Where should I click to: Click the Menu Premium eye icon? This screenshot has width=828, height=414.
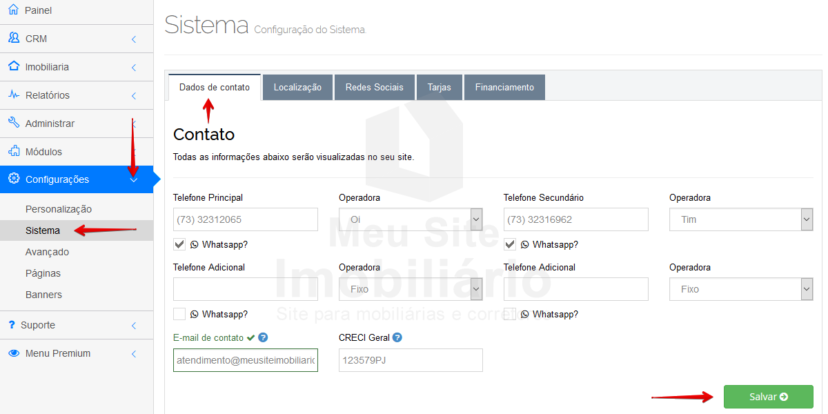tap(13, 353)
